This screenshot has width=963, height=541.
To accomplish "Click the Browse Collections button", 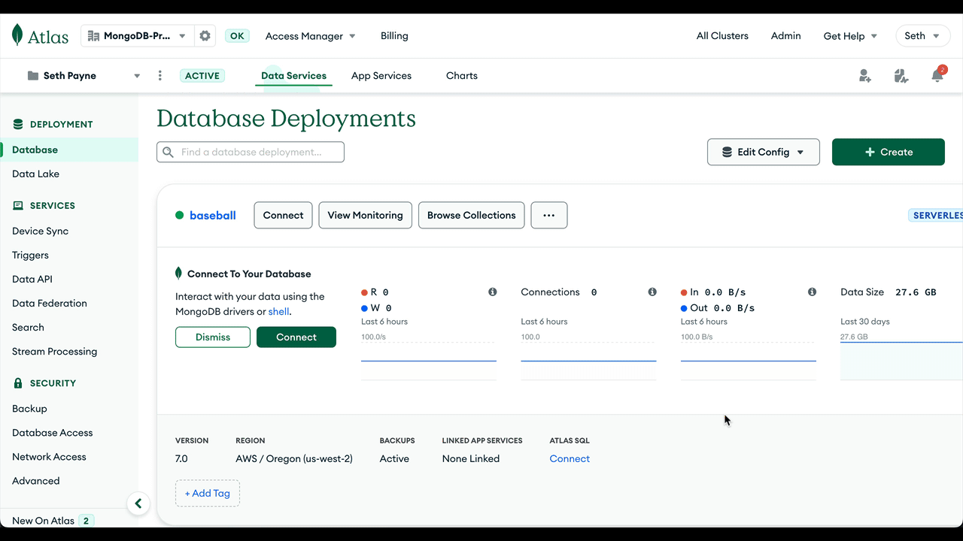I will click(472, 215).
